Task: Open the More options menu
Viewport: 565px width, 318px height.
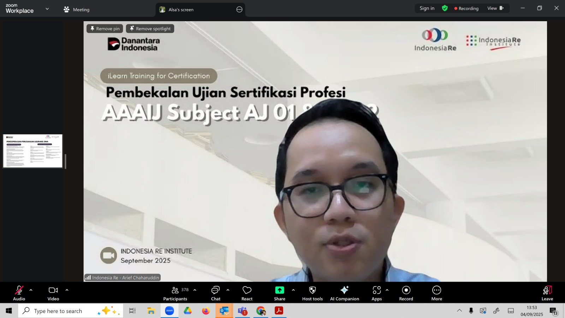Action: click(436, 293)
